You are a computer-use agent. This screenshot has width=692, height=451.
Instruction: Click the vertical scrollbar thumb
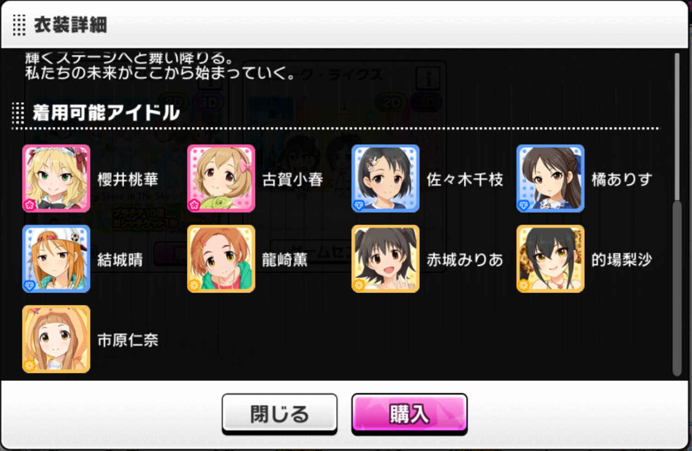coord(677,288)
